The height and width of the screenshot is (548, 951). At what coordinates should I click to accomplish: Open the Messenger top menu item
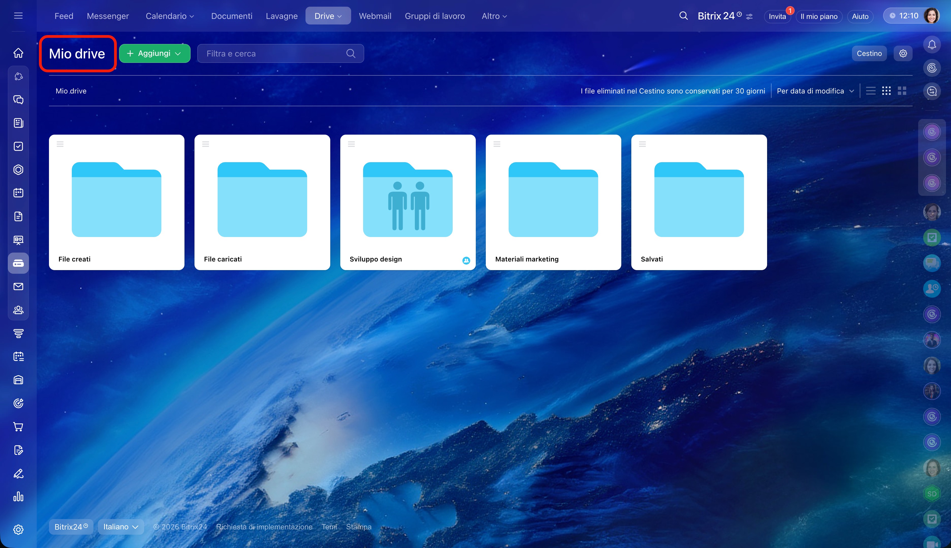(x=108, y=16)
